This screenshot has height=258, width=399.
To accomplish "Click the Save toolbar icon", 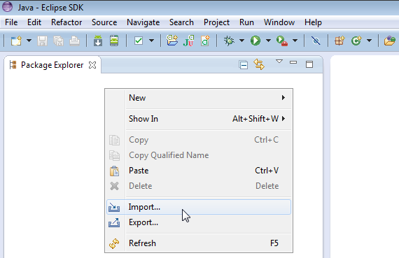I will pyautogui.click(x=42, y=41).
